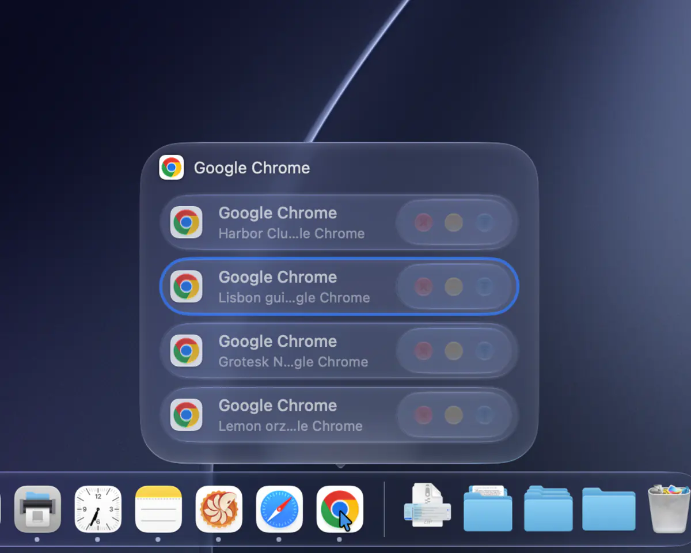Viewport: 691px width, 553px height.
Task: Click the blue button on Grotesk N row
Action: pyautogui.click(x=484, y=351)
